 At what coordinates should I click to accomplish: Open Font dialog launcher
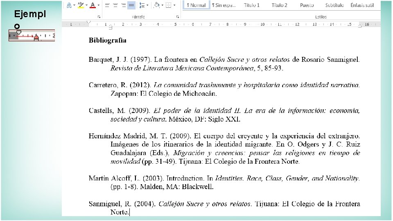pos(99,17)
